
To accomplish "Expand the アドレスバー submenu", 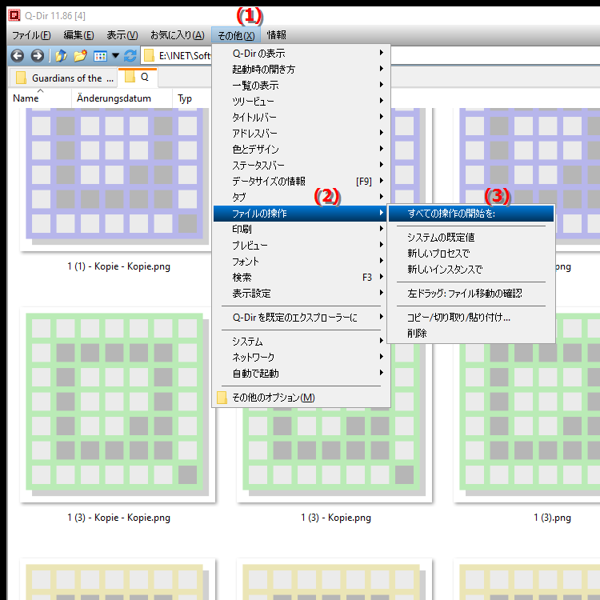I will [x=300, y=133].
